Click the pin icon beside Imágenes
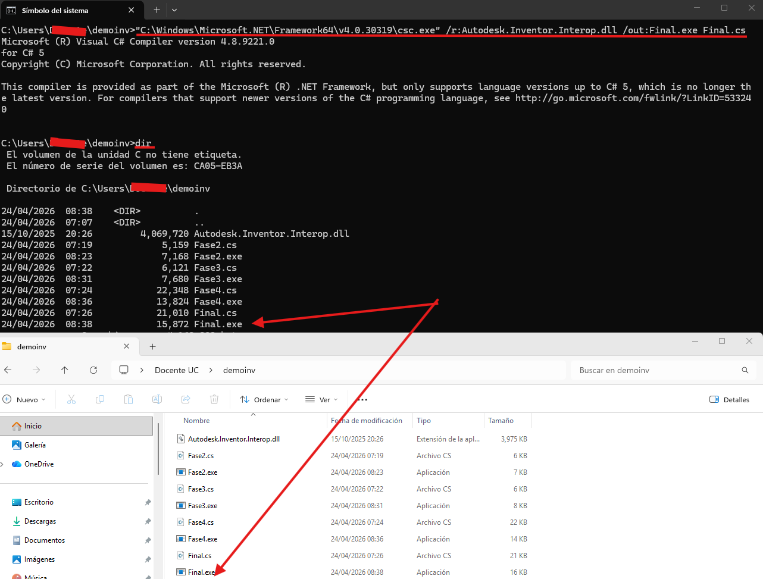This screenshot has width=763, height=579. (x=148, y=559)
